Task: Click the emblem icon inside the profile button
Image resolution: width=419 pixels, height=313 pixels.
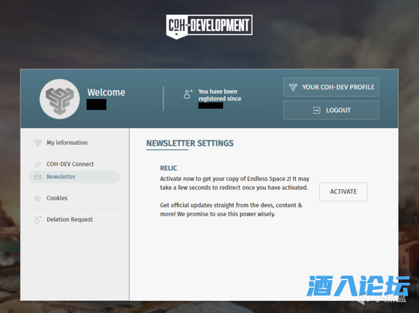Action: [x=293, y=88]
